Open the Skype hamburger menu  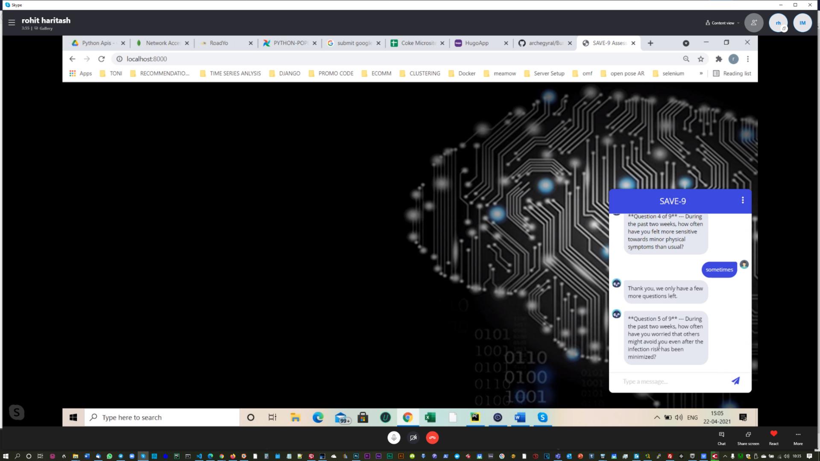pyautogui.click(x=12, y=22)
